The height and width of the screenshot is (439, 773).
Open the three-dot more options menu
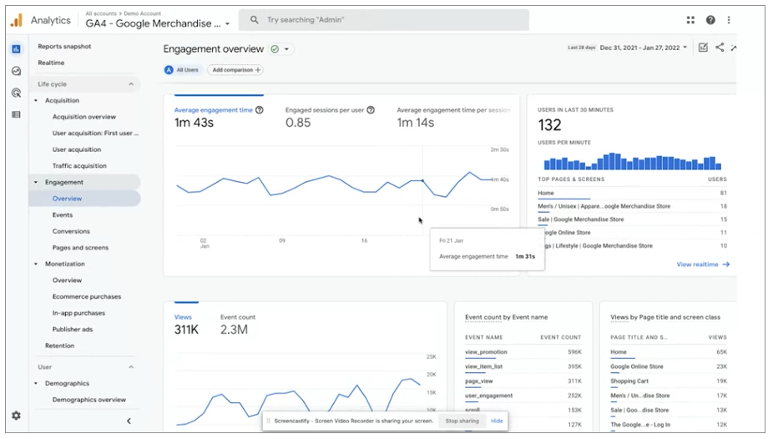point(729,20)
